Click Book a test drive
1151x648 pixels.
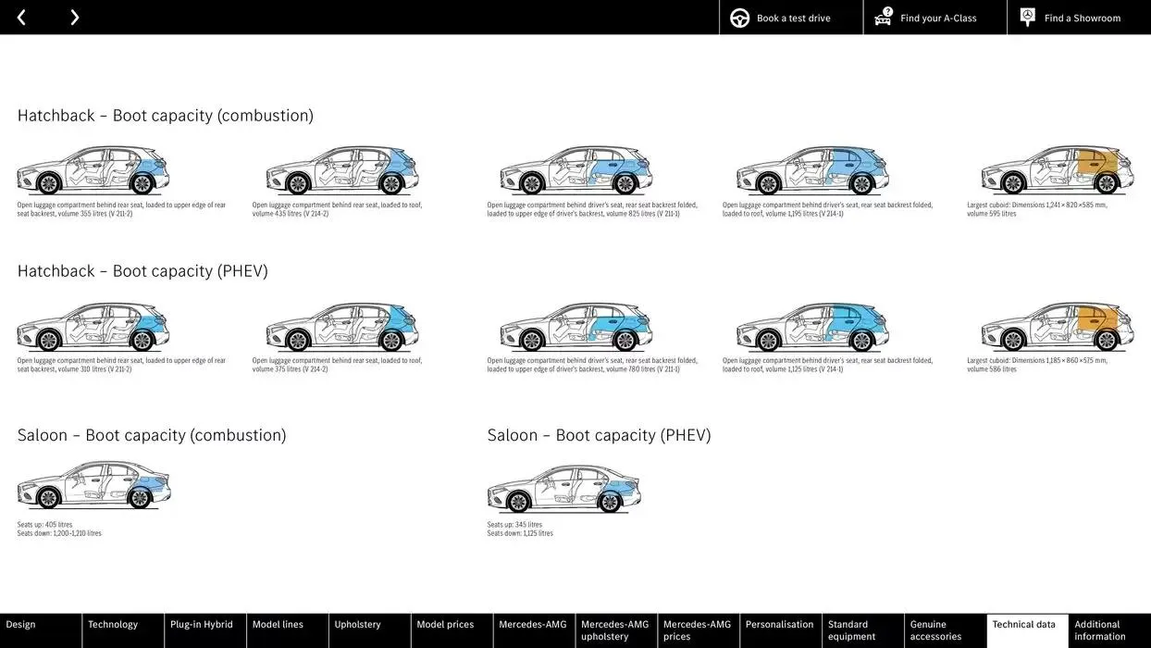[x=791, y=17]
